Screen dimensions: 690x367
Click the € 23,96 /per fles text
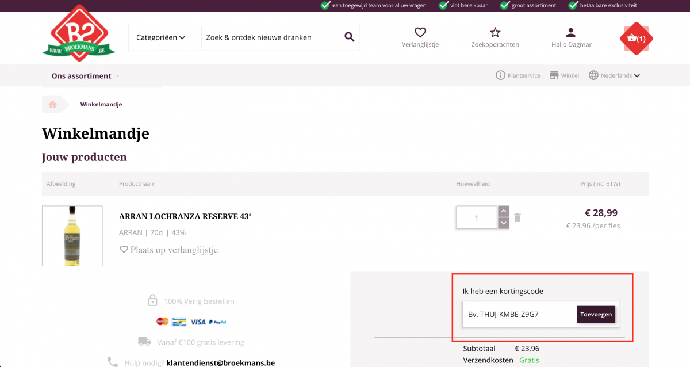593,226
